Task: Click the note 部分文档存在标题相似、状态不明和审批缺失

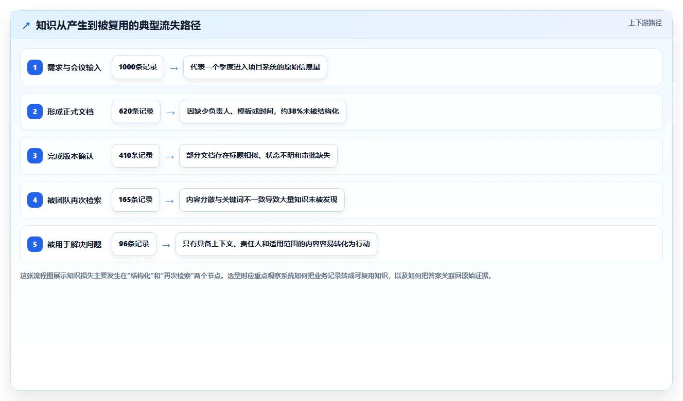Action: tap(258, 156)
